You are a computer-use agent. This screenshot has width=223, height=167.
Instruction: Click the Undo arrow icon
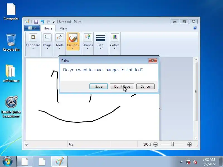click(42, 22)
